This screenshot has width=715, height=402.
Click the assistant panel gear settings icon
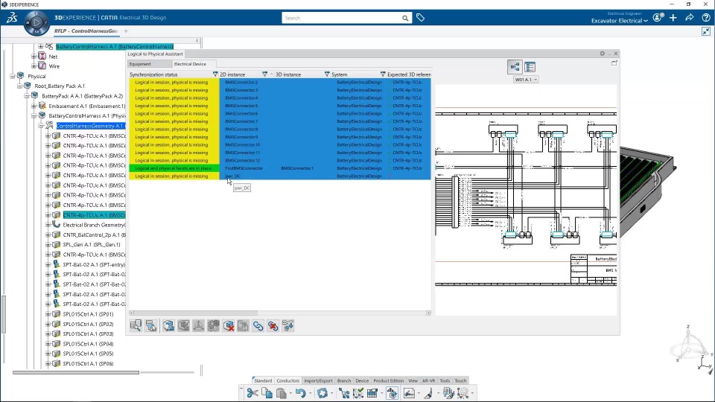602,54
